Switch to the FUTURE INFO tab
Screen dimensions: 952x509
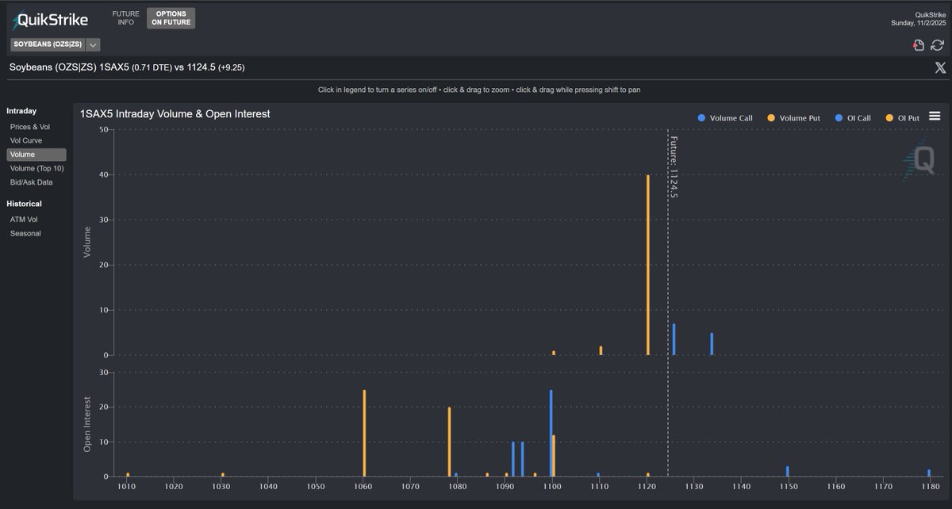(125, 17)
